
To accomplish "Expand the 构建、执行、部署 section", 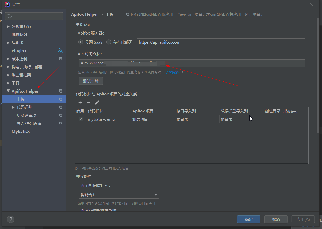I will click(x=8, y=67).
